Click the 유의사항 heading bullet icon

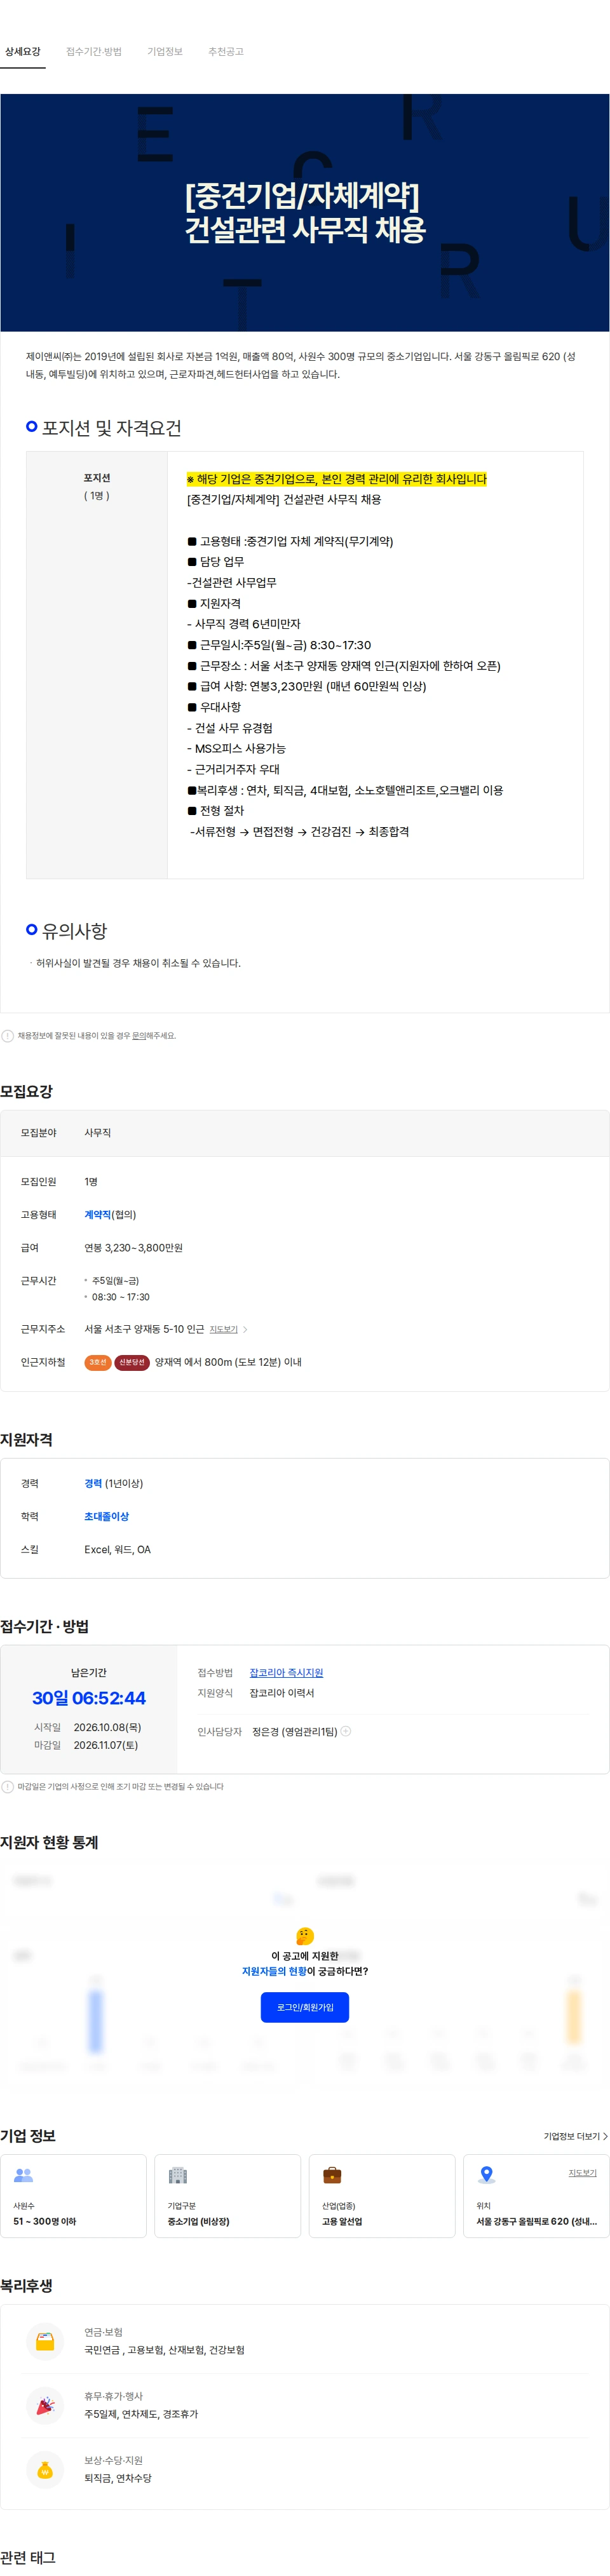click(x=32, y=929)
